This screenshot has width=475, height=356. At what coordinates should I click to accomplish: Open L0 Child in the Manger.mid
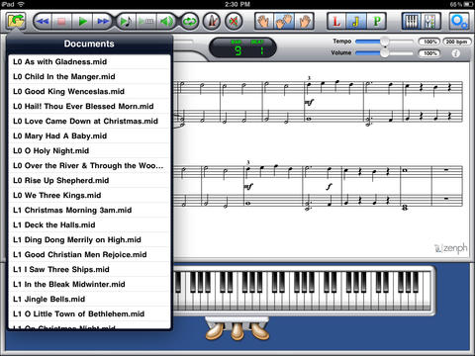(89, 76)
